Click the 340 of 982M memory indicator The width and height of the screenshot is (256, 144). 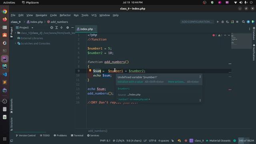(246, 140)
